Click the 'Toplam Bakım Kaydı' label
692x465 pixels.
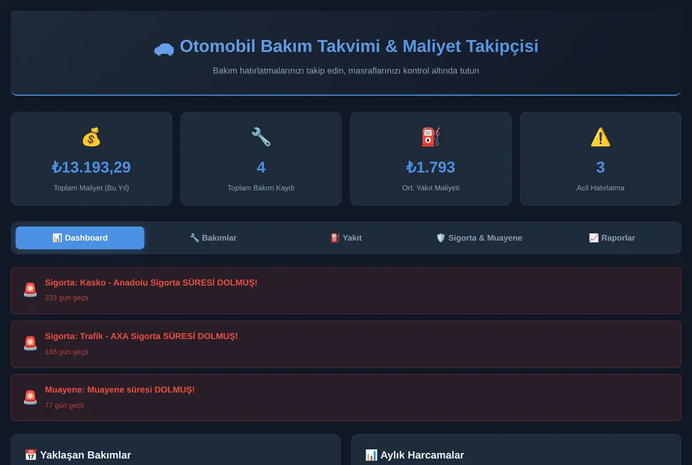point(261,188)
